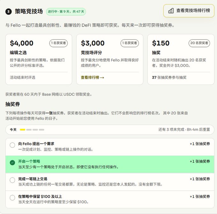This screenshot has width=217, height=214.
Task: Click the $4,000 prize amount
Action: [22, 43]
